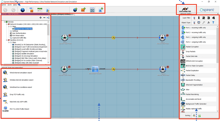Pick the MPEG/H.264 Corruption toolbox item
The width and height of the screenshot is (220, 121).
click(x=198, y=61)
